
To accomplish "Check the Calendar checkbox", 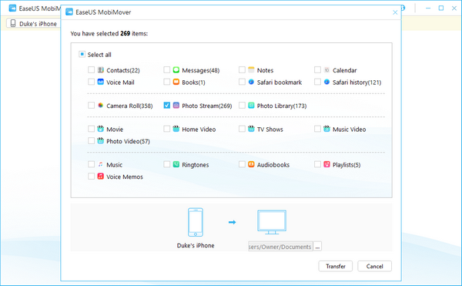I will [x=317, y=70].
